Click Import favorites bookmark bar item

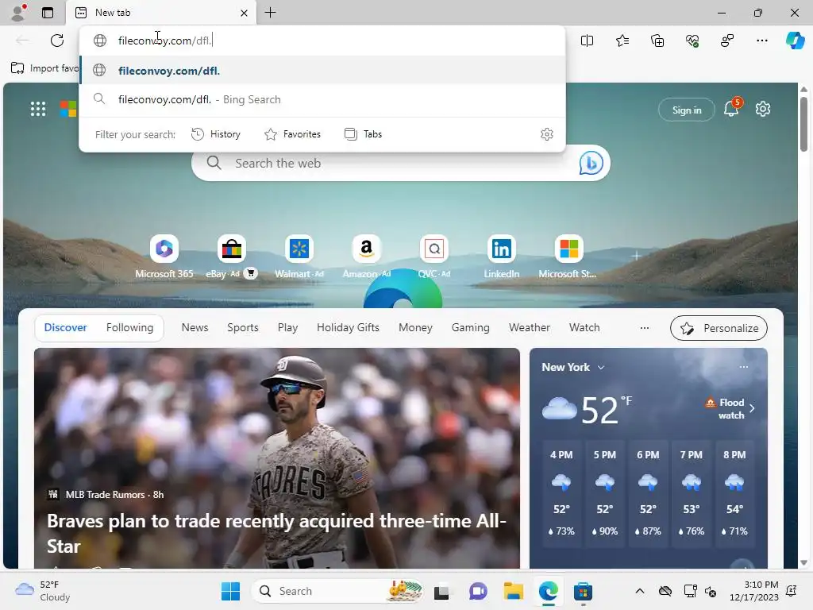coord(44,68)
